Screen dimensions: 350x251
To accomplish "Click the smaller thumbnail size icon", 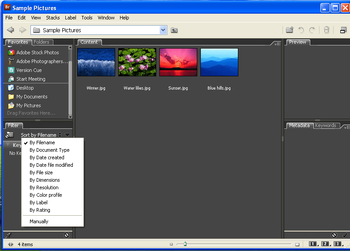I will pyautogui.click(x=171, y=244).
